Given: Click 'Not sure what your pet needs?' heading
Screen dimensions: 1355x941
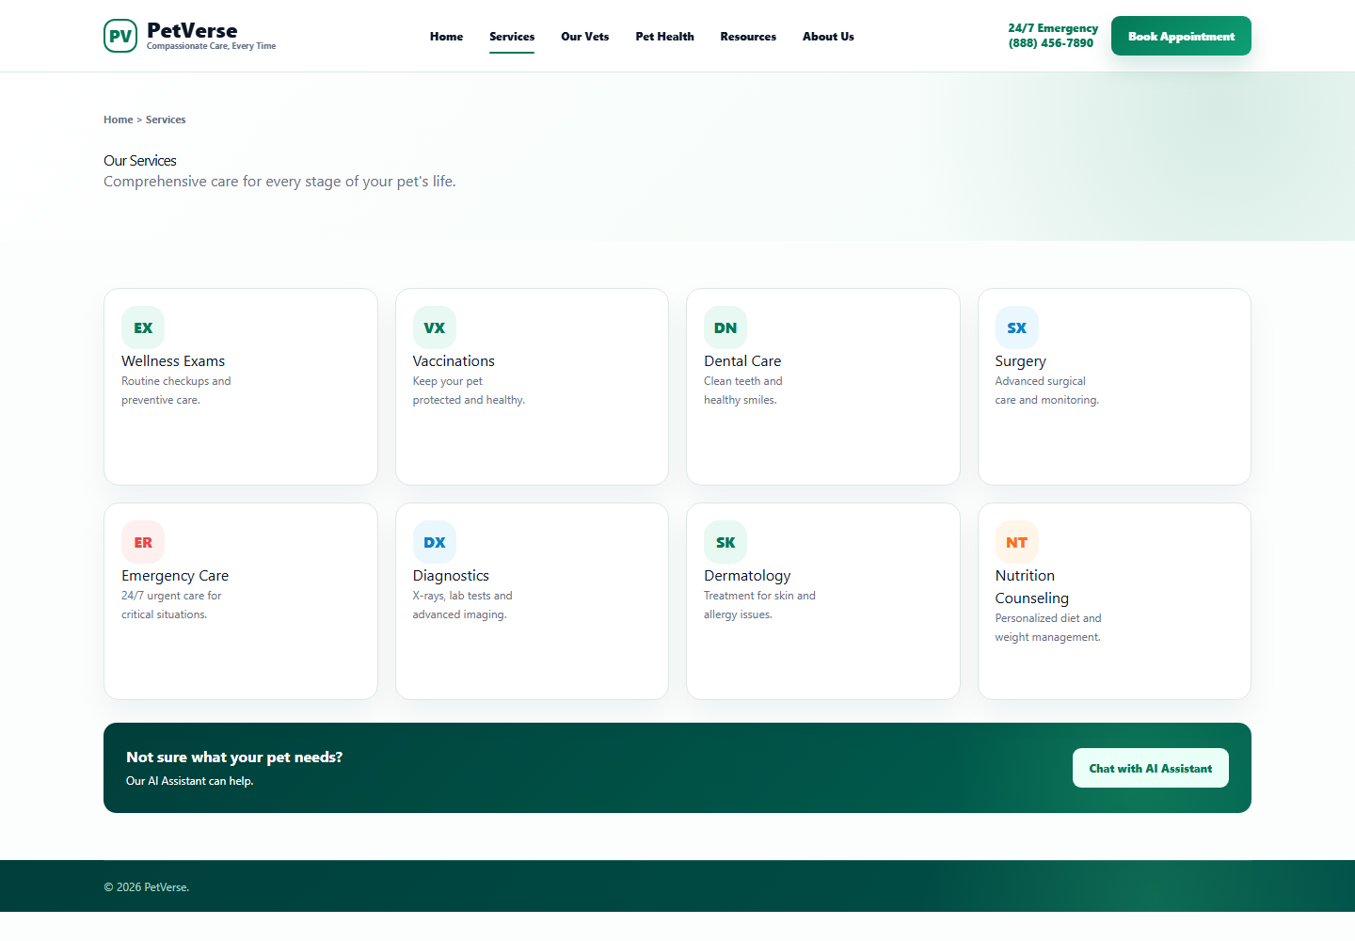Looking at the screenshot, I should 234,758.
